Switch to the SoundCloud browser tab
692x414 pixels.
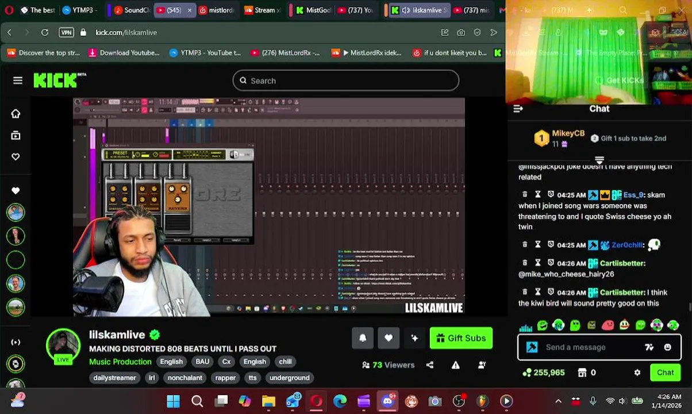click(132, 10)
